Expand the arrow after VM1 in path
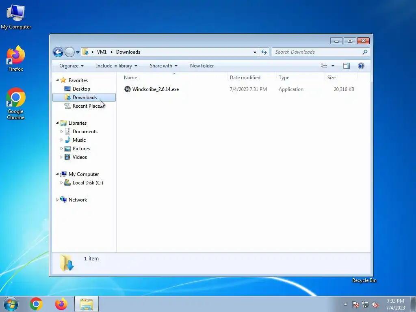Image resolution: width=416 pixels, height=312 pixels. click(x=111, y=52)
